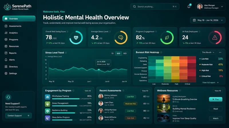Click Noah Williams' High Risk badge

tap(131, 118)
